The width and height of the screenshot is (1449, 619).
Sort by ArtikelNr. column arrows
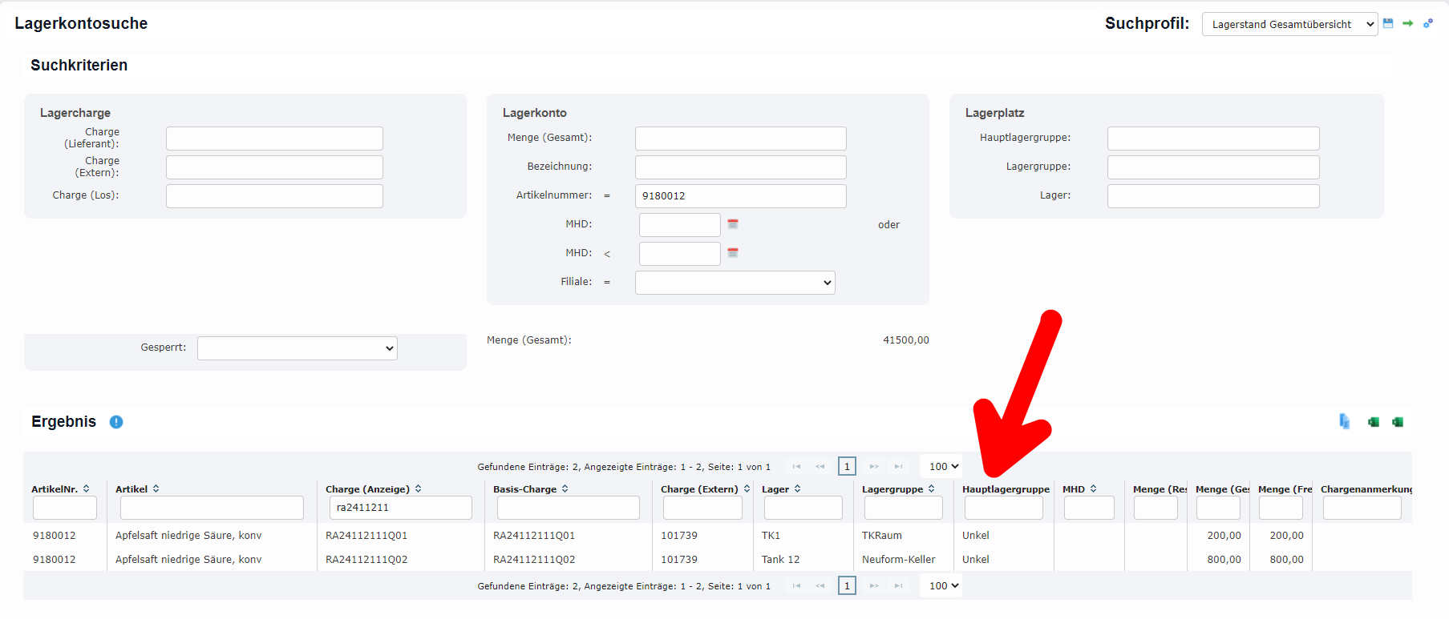pyautogui.click(x=86, y=488)
